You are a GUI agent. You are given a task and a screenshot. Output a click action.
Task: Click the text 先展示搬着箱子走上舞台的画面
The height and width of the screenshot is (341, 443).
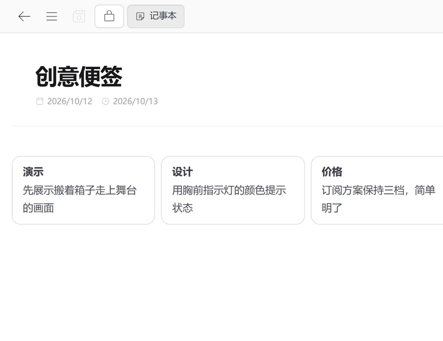point(80,199)
